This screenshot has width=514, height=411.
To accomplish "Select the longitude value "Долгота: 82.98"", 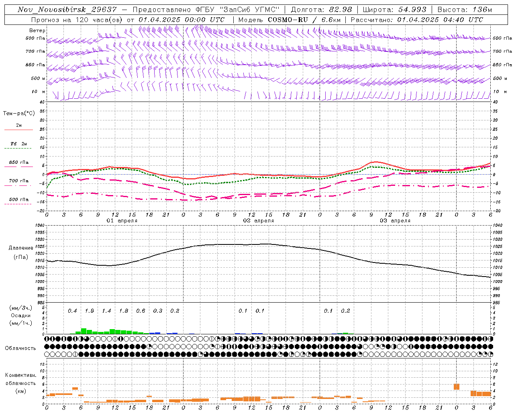I will click(321, 10).
